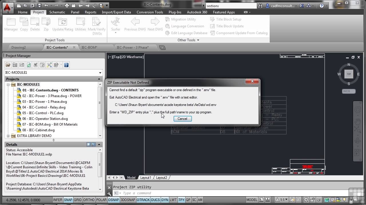366x205 pixels.
Task: Click the help search box
Action: (231, 6)
